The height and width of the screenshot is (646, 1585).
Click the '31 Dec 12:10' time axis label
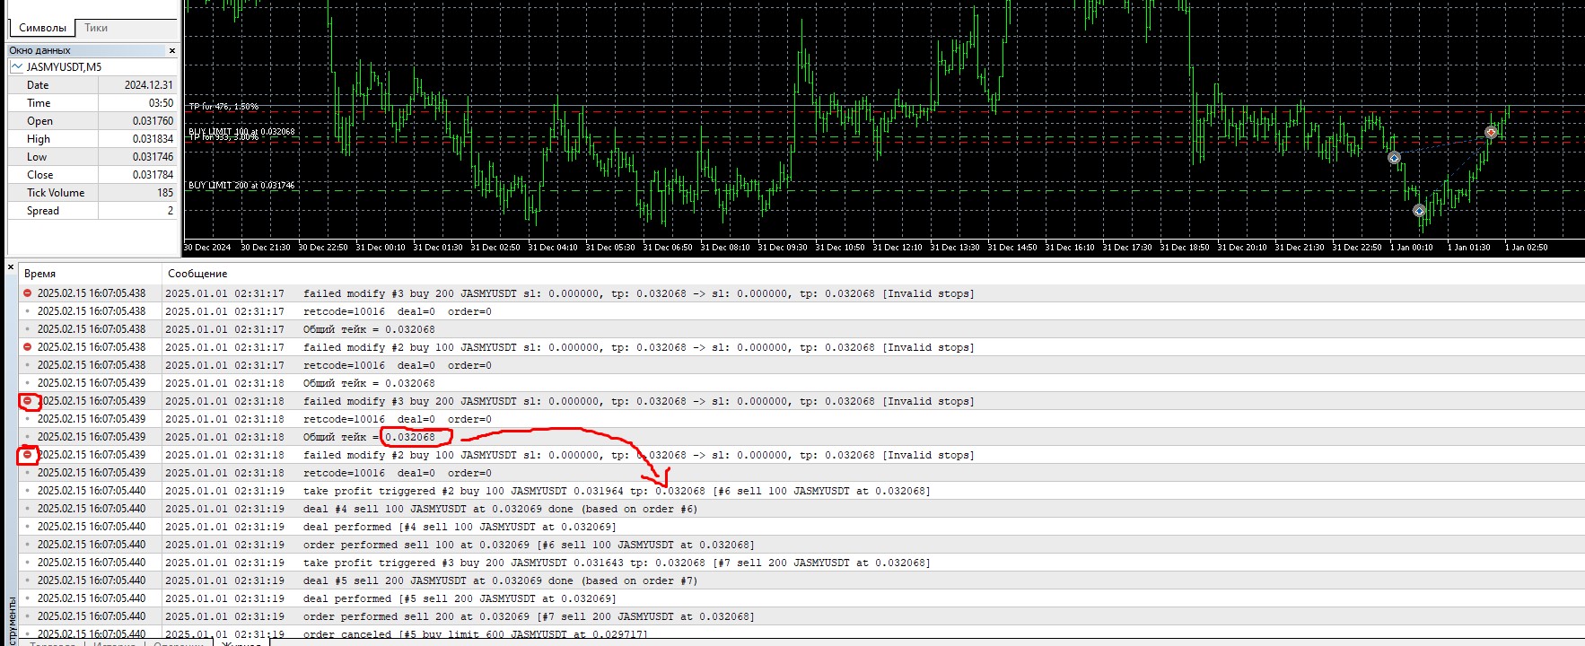[x=898, y=248]
